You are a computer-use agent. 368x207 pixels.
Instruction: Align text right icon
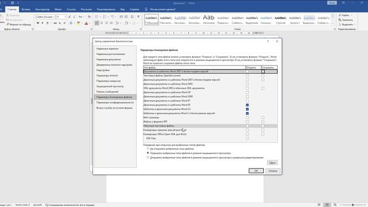click(x=106, y=23)
